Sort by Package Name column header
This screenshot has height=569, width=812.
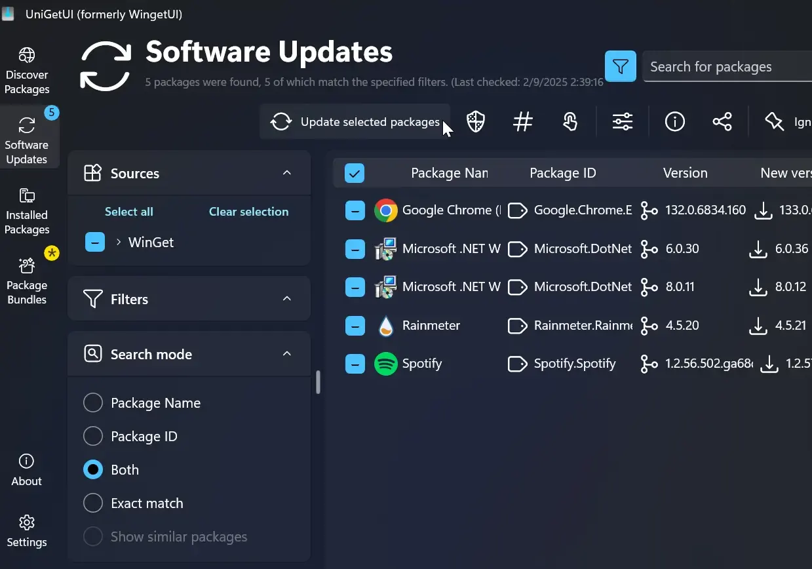pos(449,173)
